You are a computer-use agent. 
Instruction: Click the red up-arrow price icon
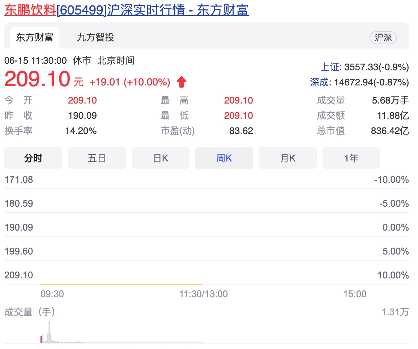point(182,82)
